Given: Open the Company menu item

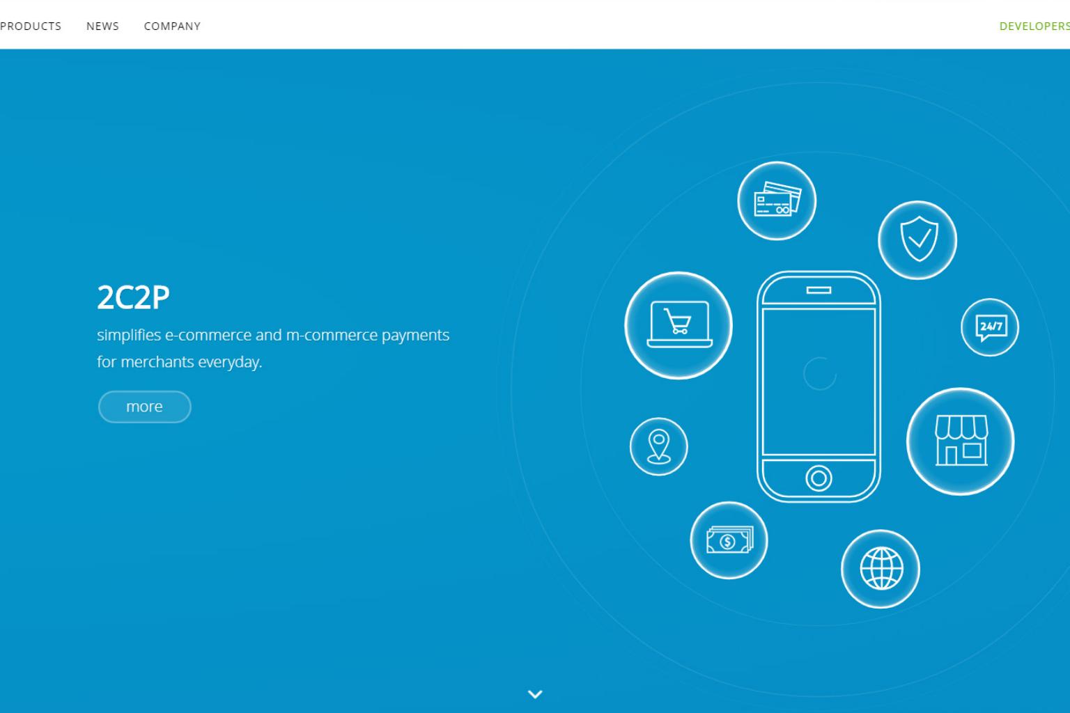Looking at the screenshot, I should [x=172, y=26].
